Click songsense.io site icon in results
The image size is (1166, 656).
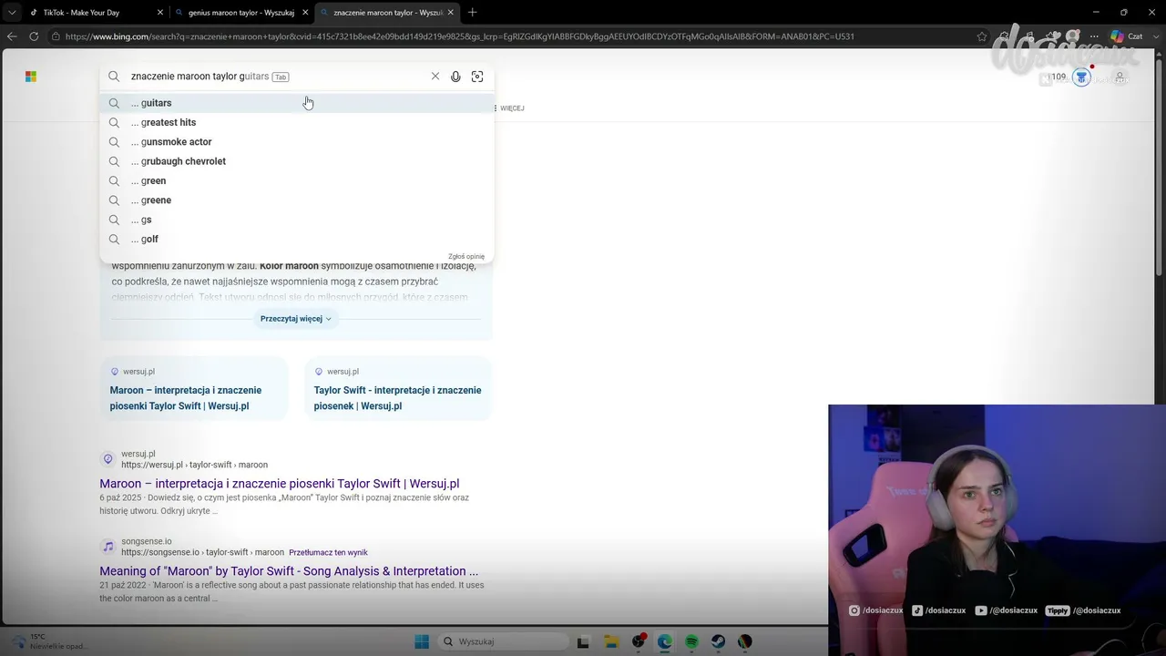pos(108,547)
